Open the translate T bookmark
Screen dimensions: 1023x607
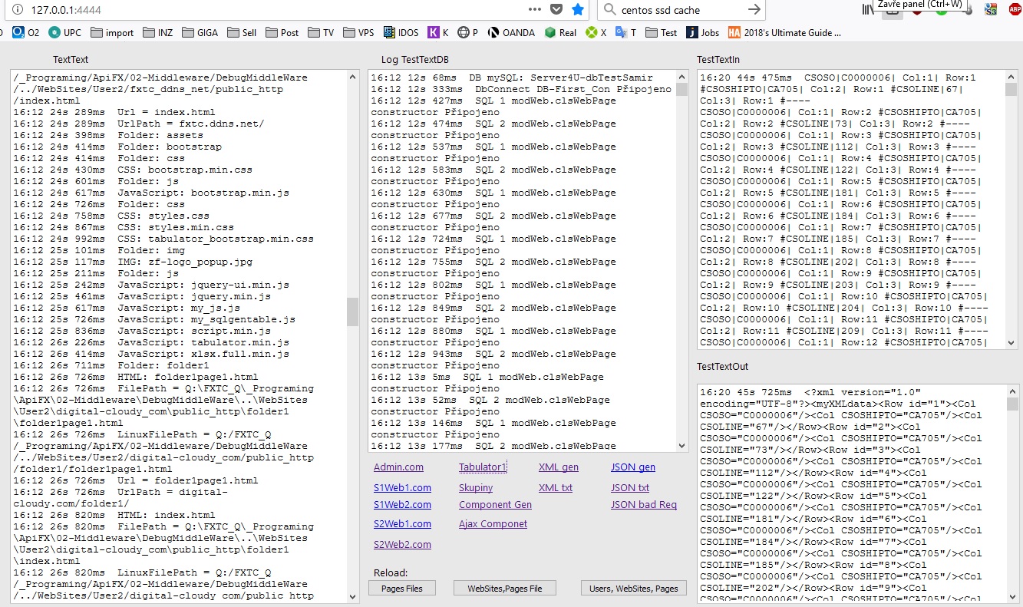(x=626, y=33)
